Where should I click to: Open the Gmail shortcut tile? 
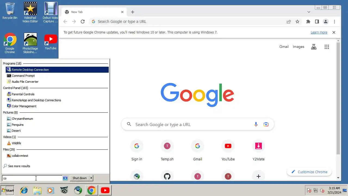coord(198,151)
